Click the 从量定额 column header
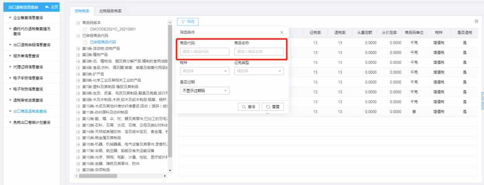 pyautogui.click(x=364, y=33)
